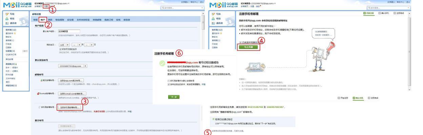Switch to the 常规 settings tab
This screenshot has height=135, width=423.
[x=36, y=20]
